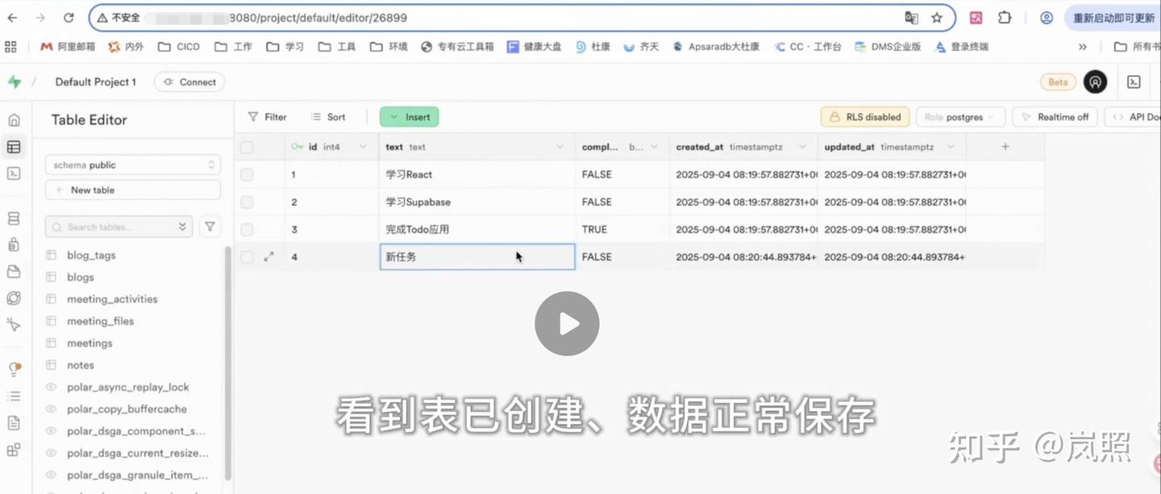Toggle Realtime off setting
1161x494 pixels.
point(1055,116)
